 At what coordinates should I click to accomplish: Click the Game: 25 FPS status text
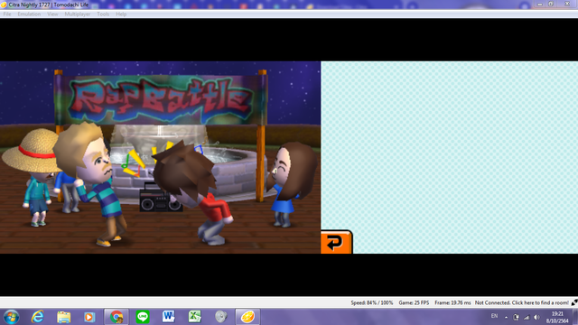[414, 302]
